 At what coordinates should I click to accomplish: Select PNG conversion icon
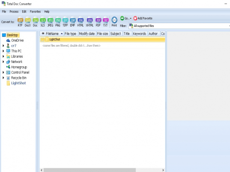coord(58,22)
